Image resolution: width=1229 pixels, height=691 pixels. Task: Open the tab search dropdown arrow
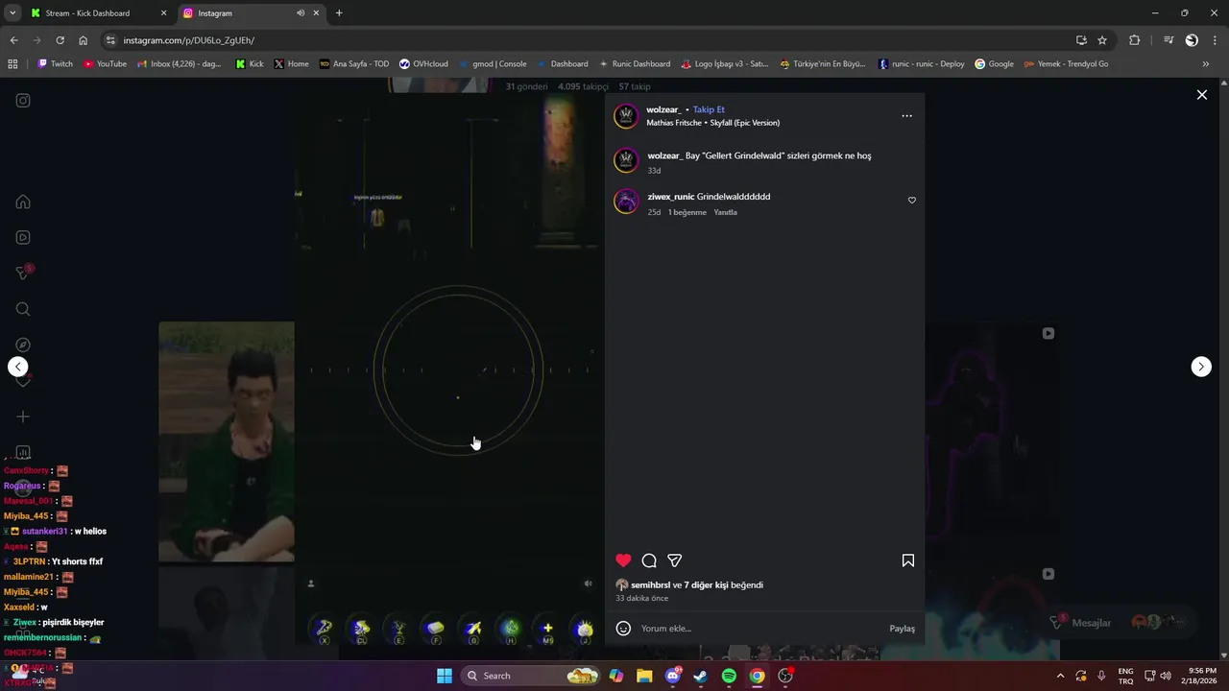(12, 13)
